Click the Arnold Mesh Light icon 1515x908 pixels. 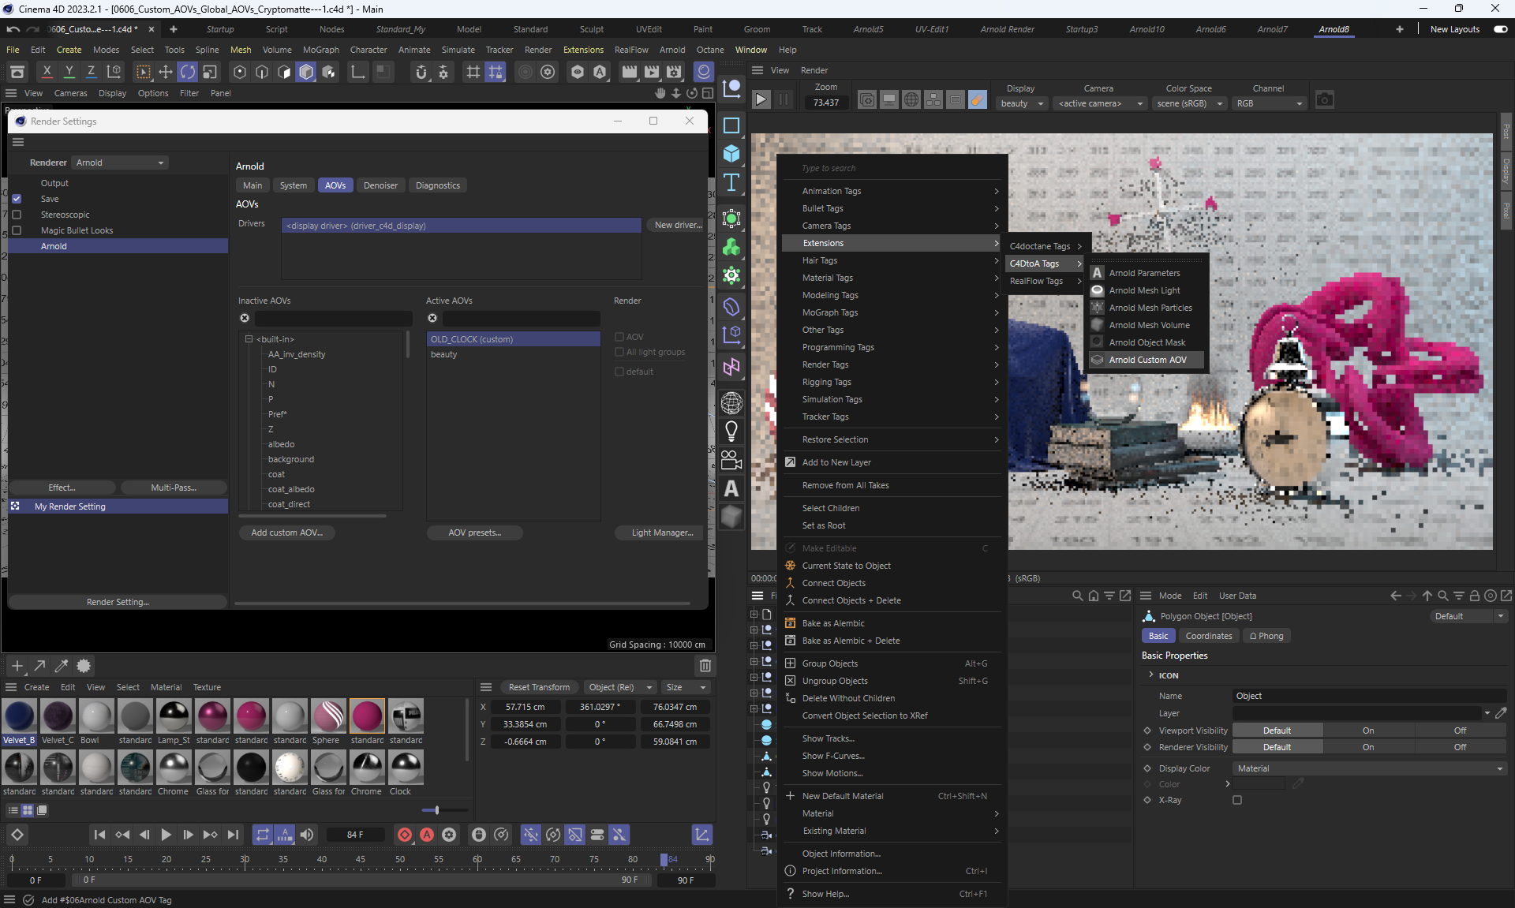pyautogui.click(x=1097, y=290)
